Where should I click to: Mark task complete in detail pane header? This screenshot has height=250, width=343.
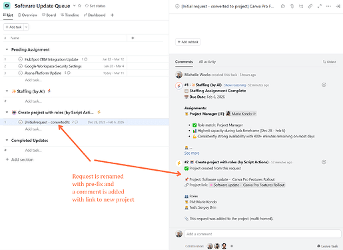point(177,7)
